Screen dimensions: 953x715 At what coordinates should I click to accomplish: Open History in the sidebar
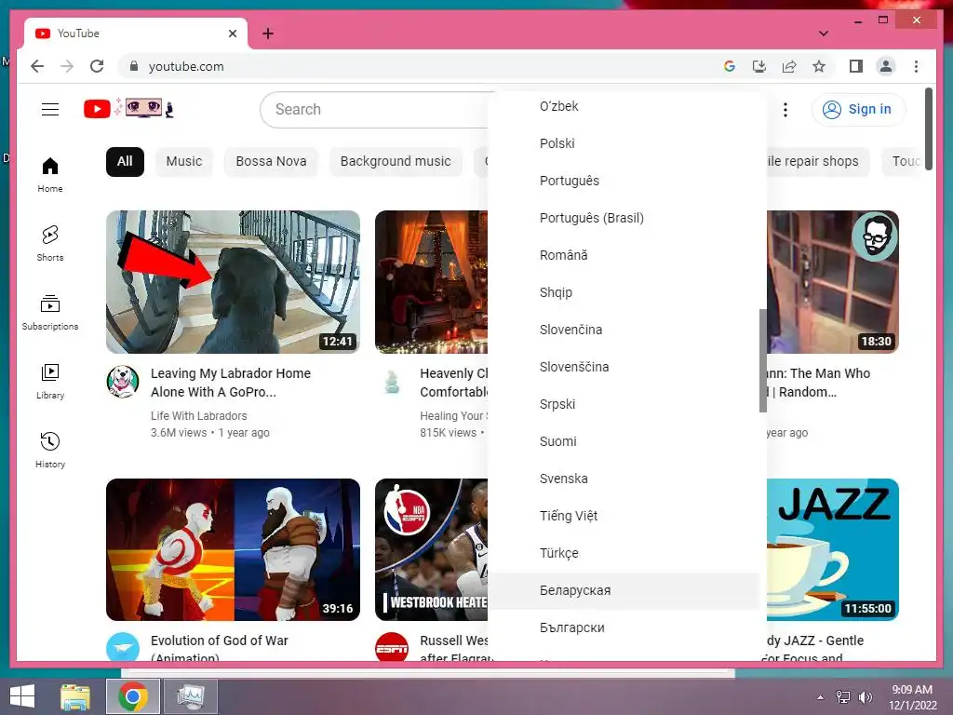pos(50,450)
